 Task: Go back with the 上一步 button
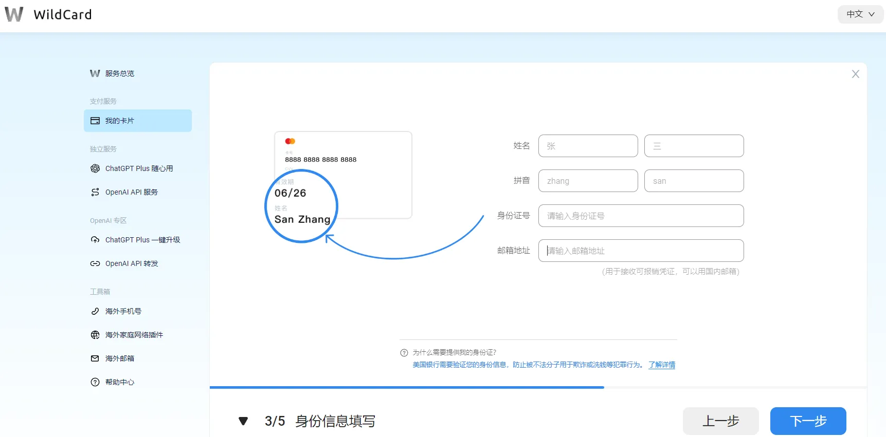tap(720, 421)
